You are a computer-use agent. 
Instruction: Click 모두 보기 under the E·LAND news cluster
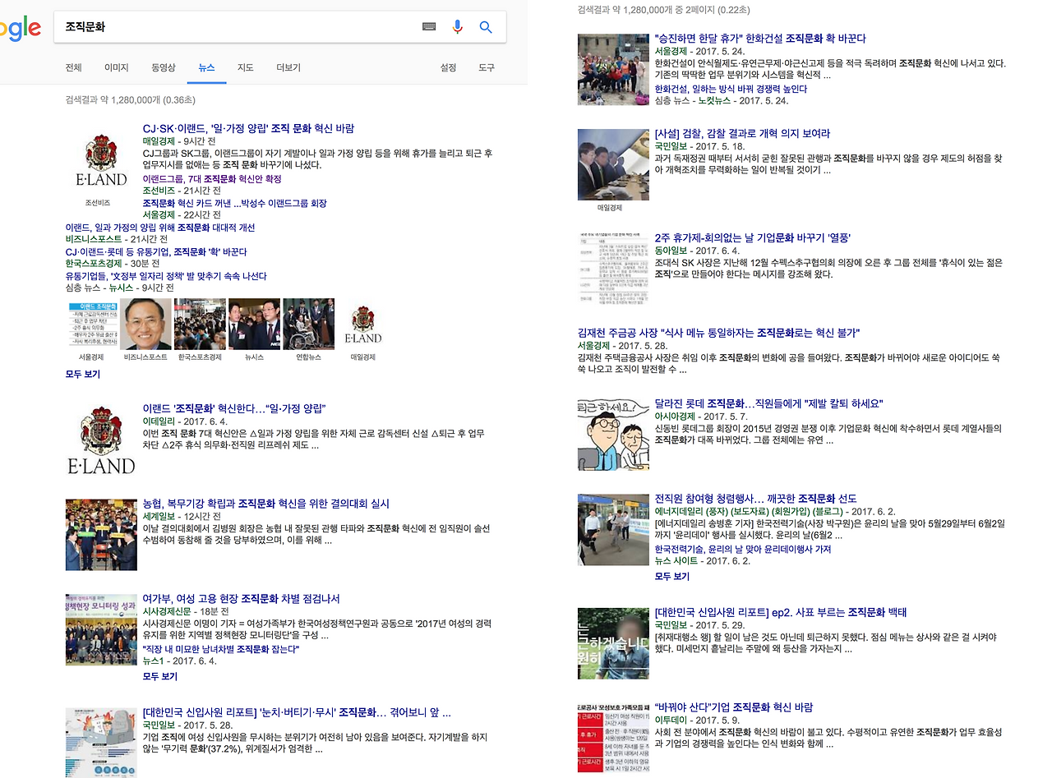[x=83, y=374]
